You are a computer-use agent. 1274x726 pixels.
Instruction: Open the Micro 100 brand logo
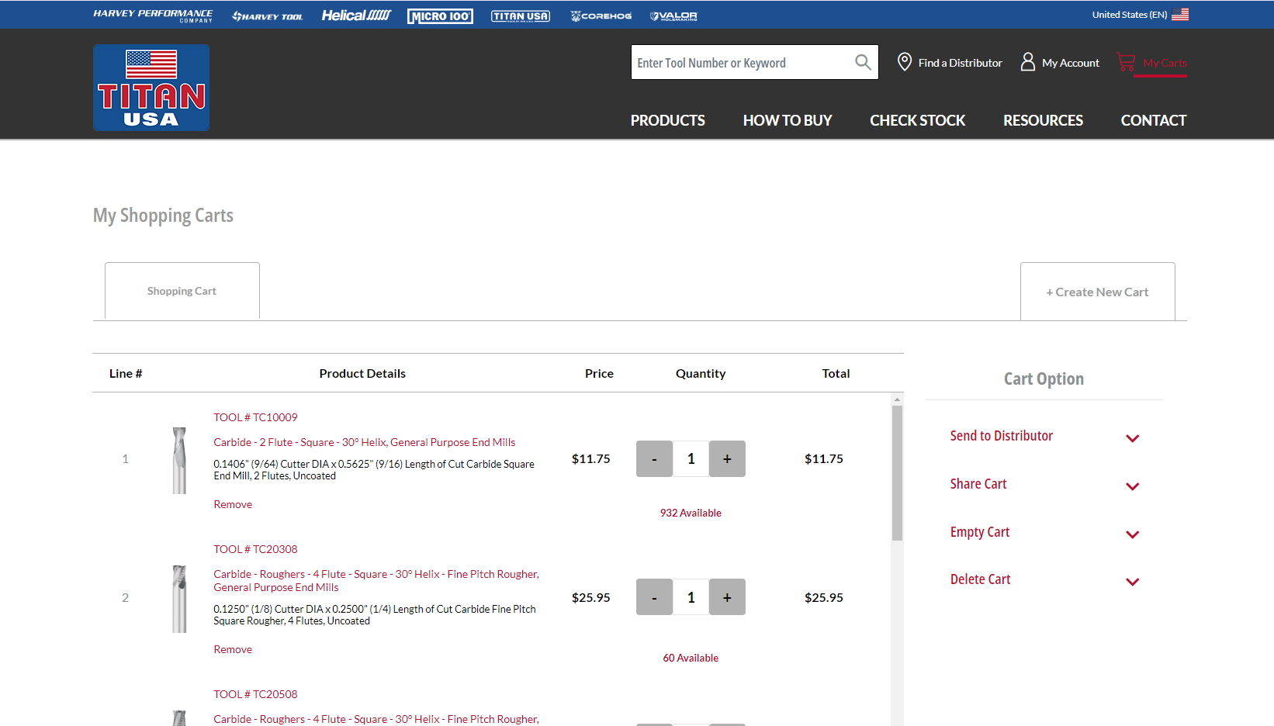coord(440,16)
